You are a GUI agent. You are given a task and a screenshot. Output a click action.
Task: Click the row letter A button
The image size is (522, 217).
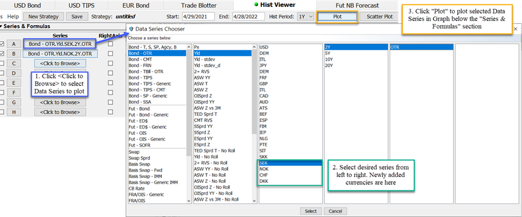click(14, 44)
